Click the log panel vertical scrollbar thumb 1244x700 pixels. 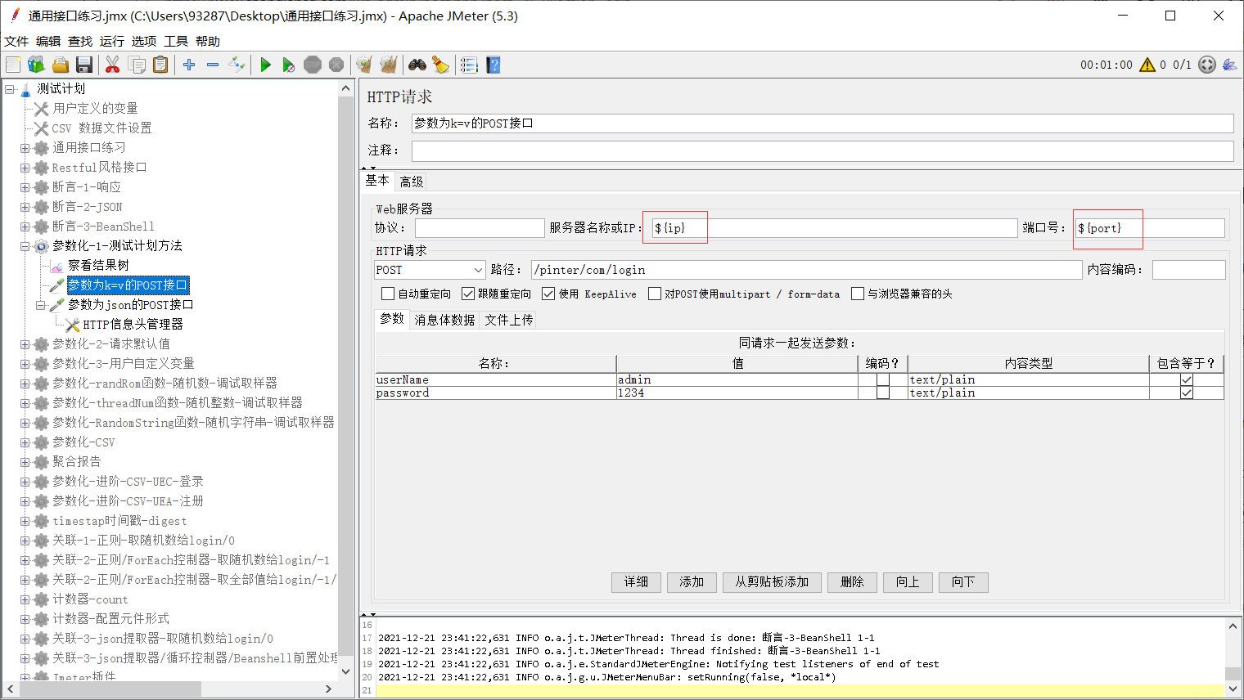click(1233, 674)
